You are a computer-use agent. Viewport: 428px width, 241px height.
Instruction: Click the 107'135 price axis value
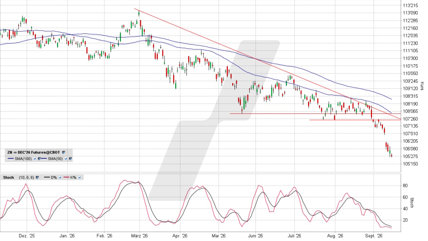(x=411, y=126)
